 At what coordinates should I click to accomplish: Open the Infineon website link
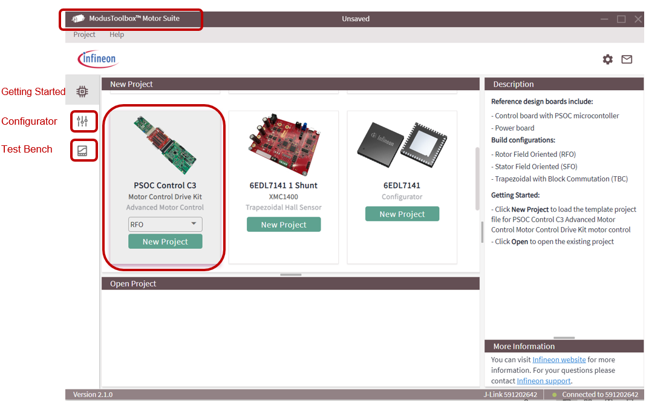(x=559, y=360)
